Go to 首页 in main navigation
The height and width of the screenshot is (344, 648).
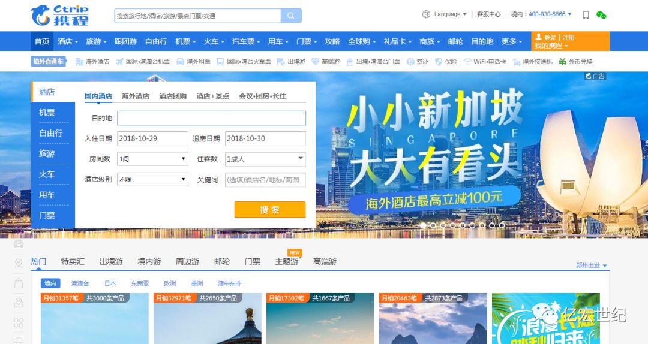(42, 41)
